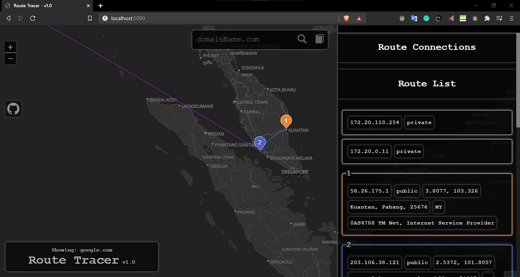The width and height of the screenshot is (520, 277).
Task: Zoom in on the map
Action: click(x=10, y=47)
